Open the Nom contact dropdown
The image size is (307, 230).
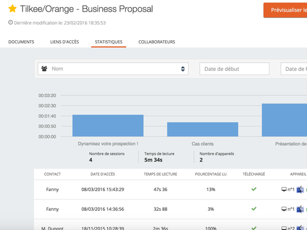pos(113,68)
